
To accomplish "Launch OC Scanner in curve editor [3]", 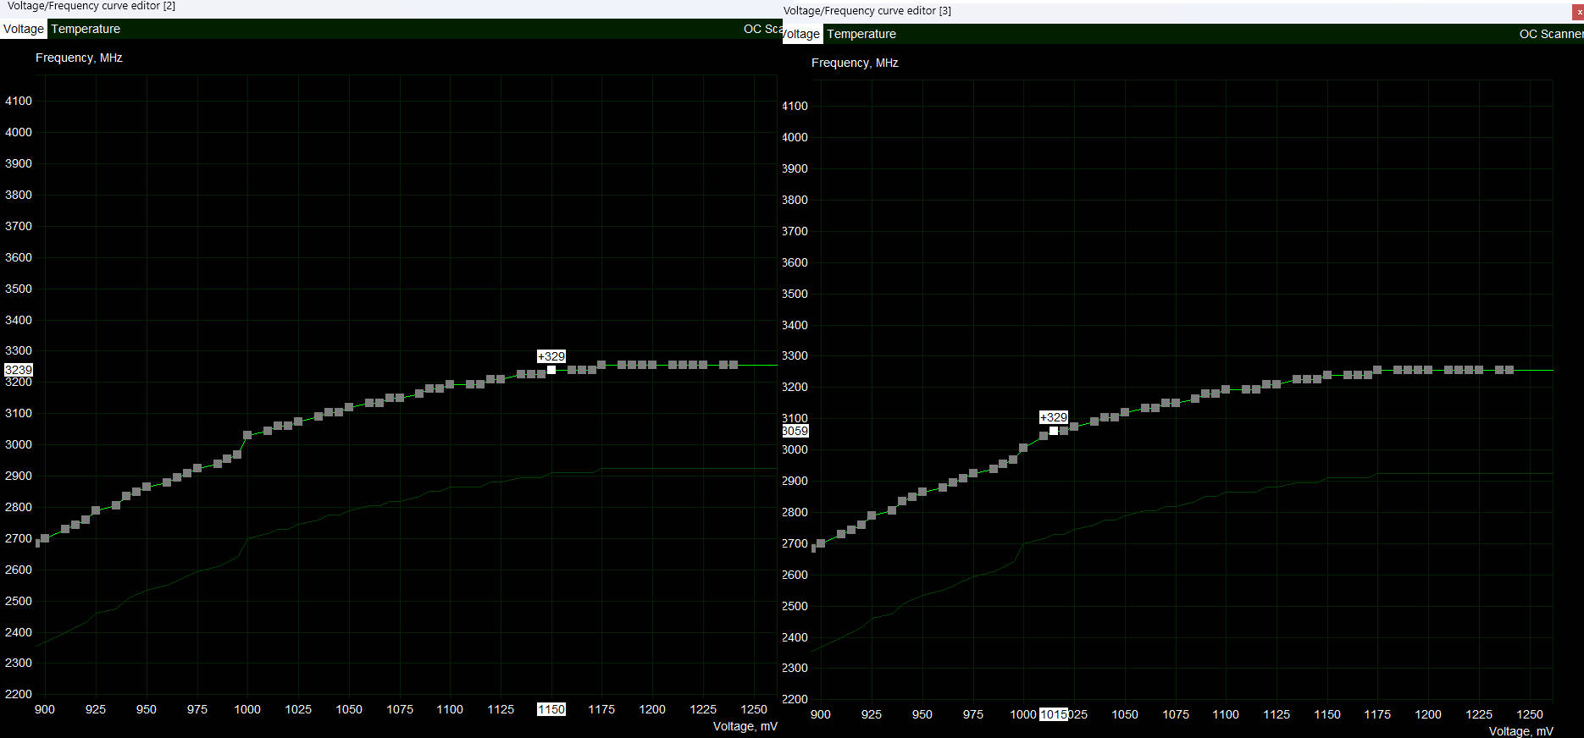I will [x=1549, y=34].
